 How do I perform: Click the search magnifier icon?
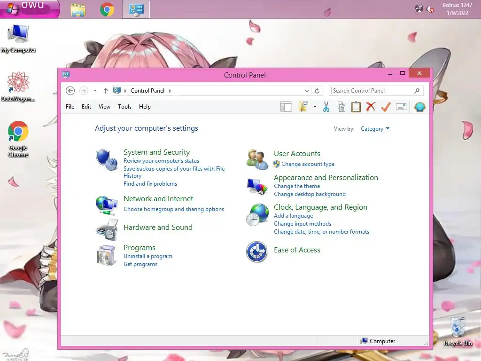click(x=417, y=91)
